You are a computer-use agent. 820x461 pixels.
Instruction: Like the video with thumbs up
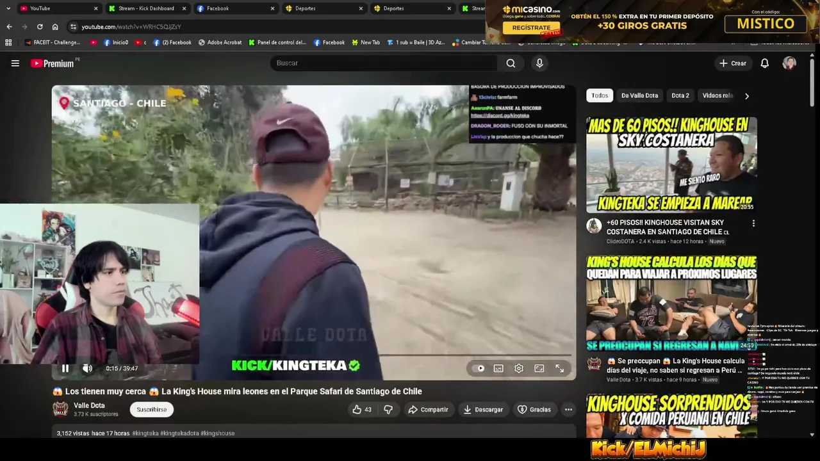(x=362, y=410)
